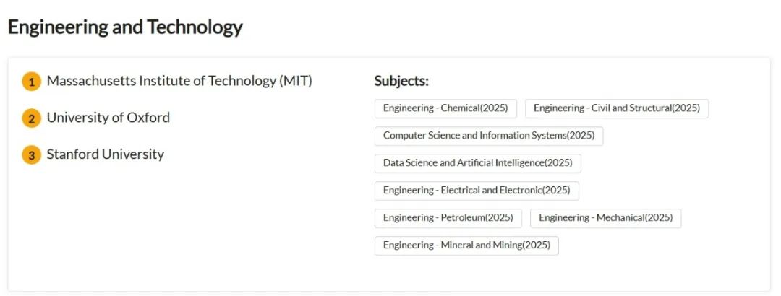Choose Computer Science and Information Systems(2025) tag
Viewport: 781px width, 296px height.
coord(489,135)
